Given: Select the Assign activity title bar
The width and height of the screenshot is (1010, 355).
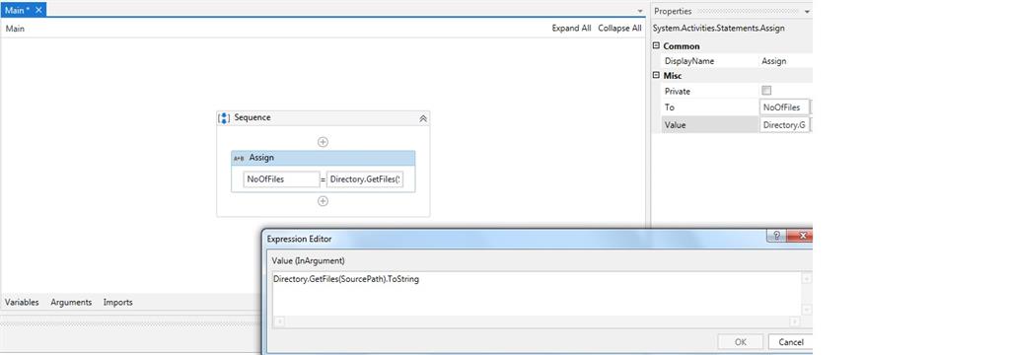Looking at the screenshot, I should click(324, 158).
